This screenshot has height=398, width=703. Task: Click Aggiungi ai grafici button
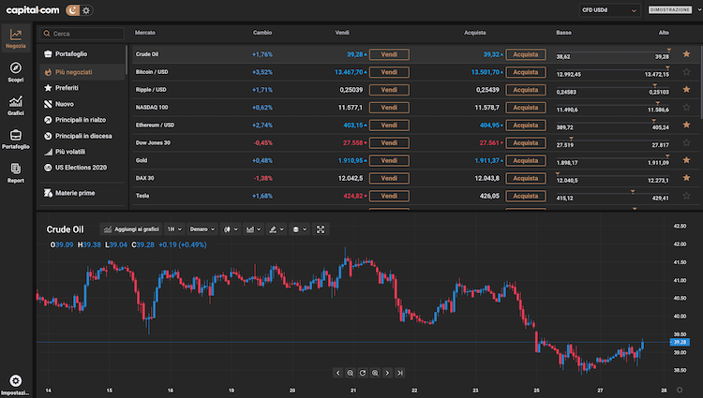pos(131,229)
